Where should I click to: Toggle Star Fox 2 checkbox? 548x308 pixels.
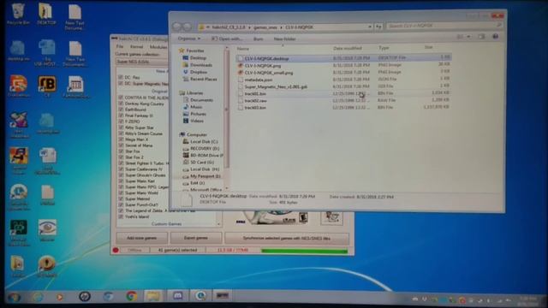pyautogui.click(x=121, y=157)
